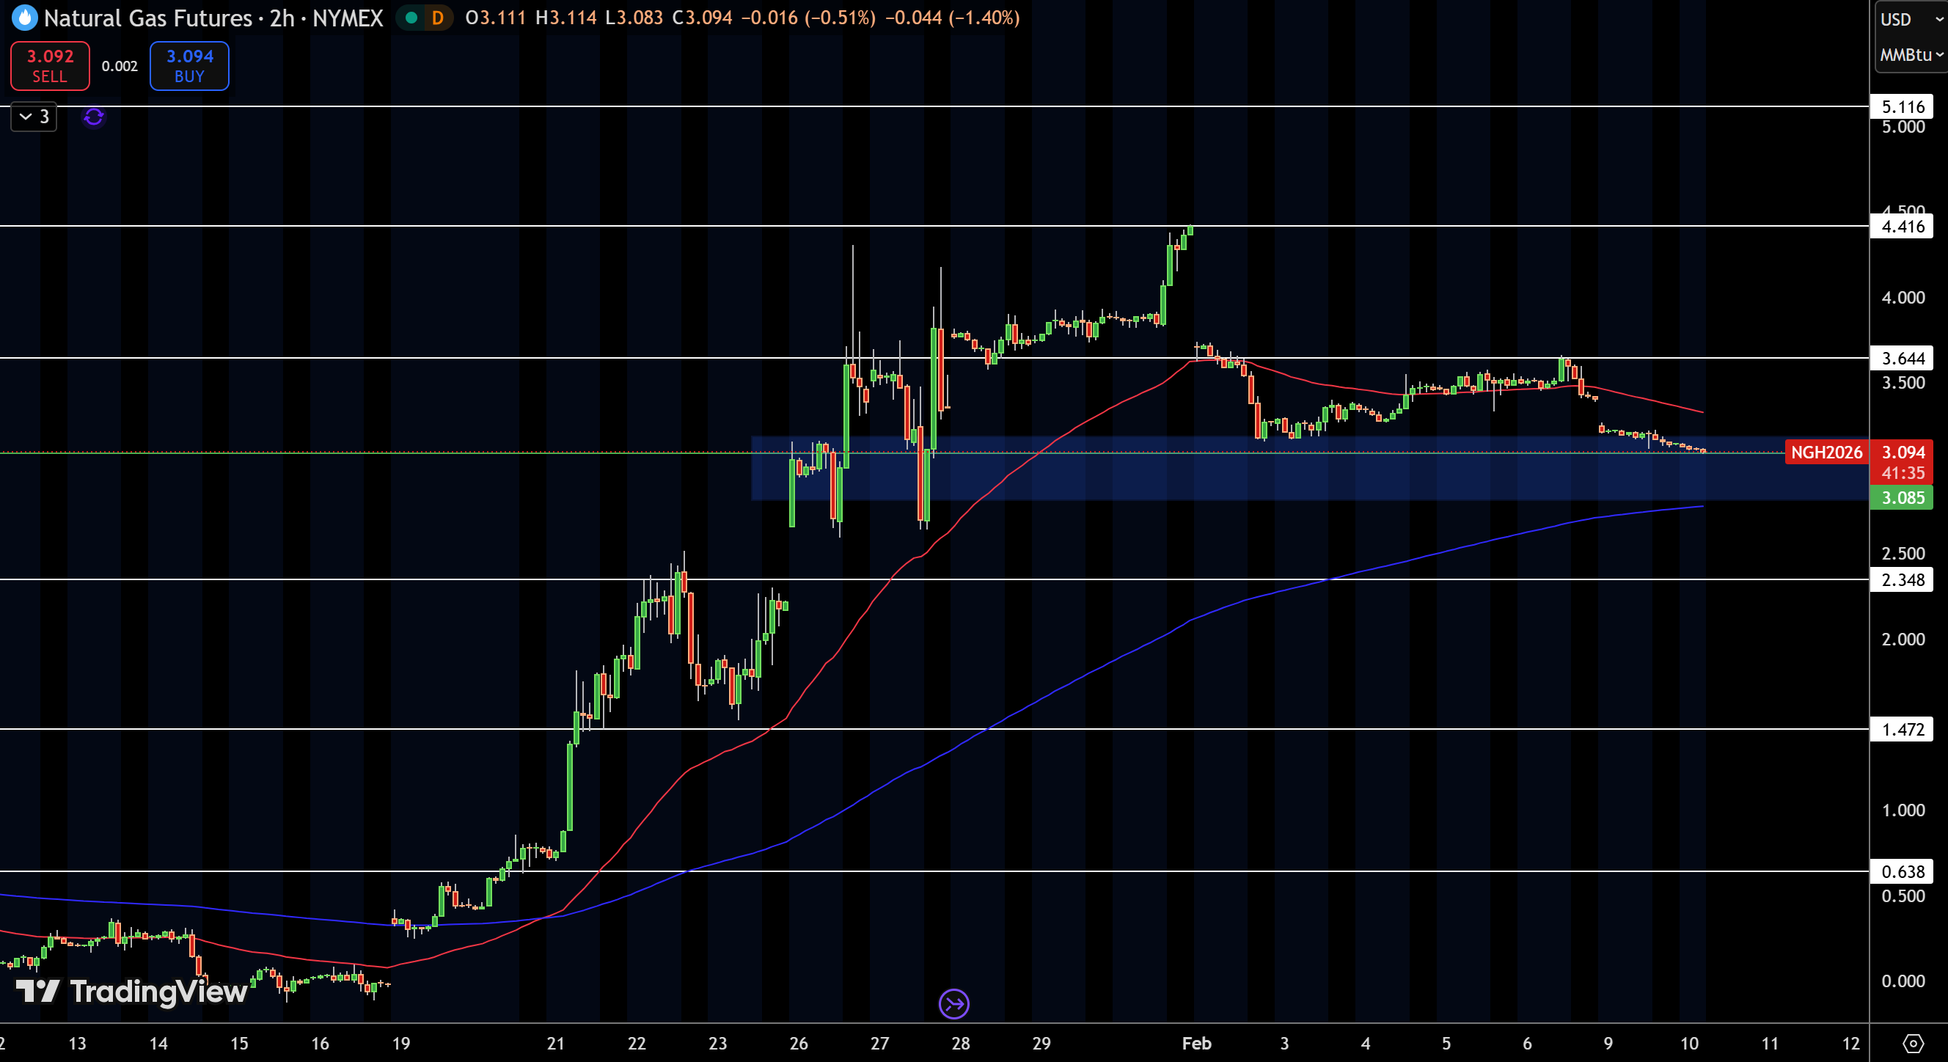Image resolution: width=1948 pixels, height=1062 pixels.
Task: Click the TradingView logo watermark
Action: point(131,991)
